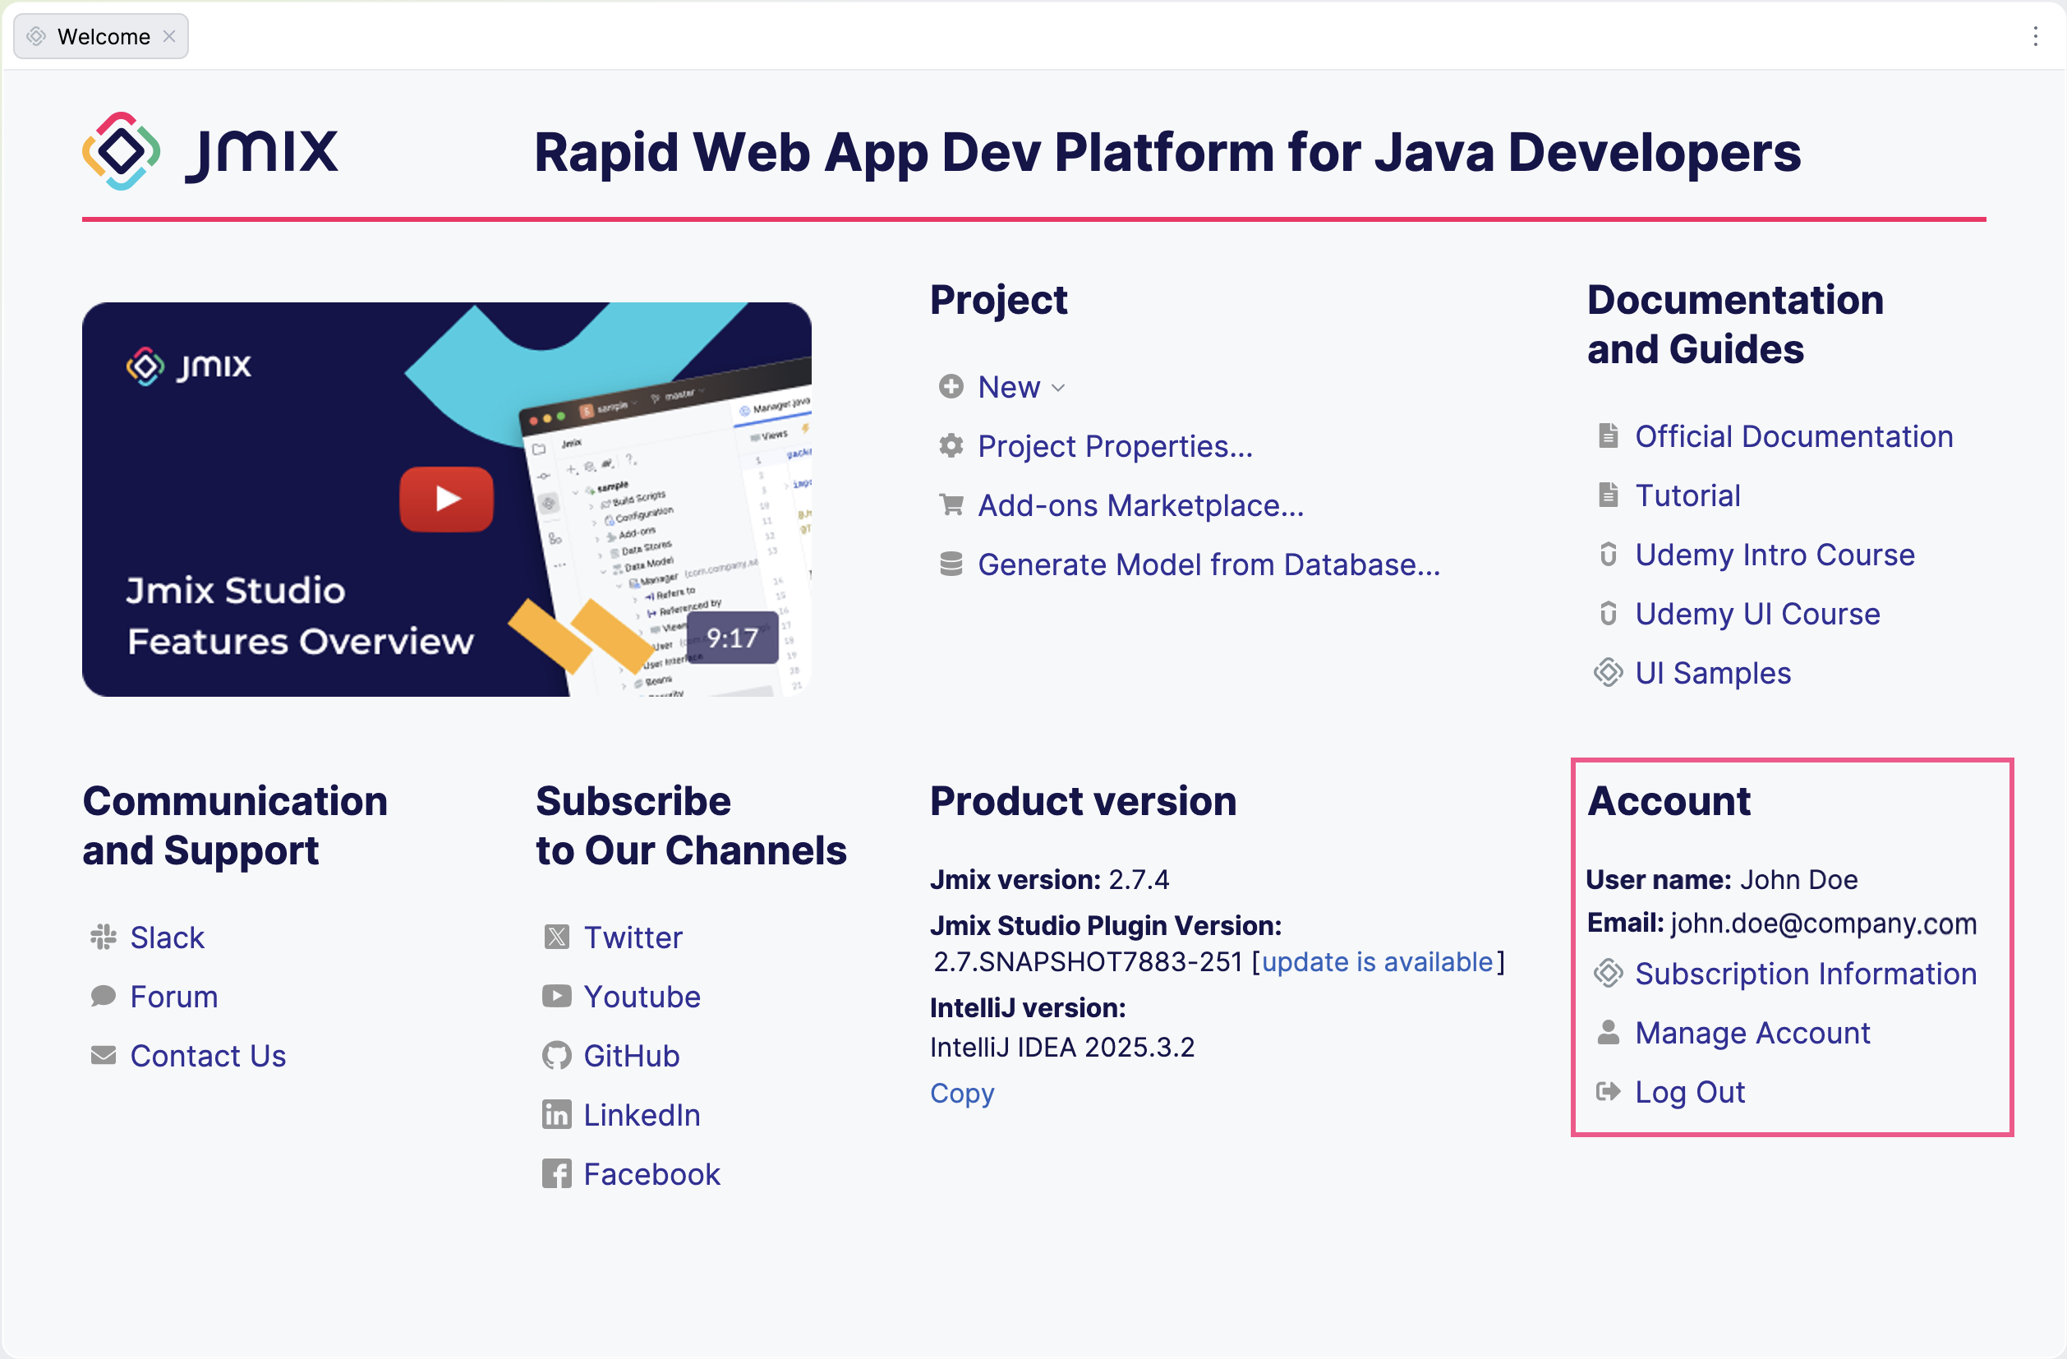The width and height of the screenshot is (2067, 1359).
Task: Click the Forum speech bubble icon
Action: coord(104,996)
